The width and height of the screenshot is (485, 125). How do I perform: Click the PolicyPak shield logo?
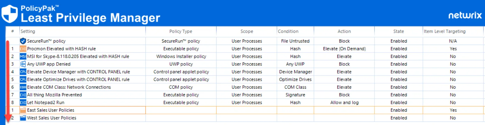click(x=9, y=13)
